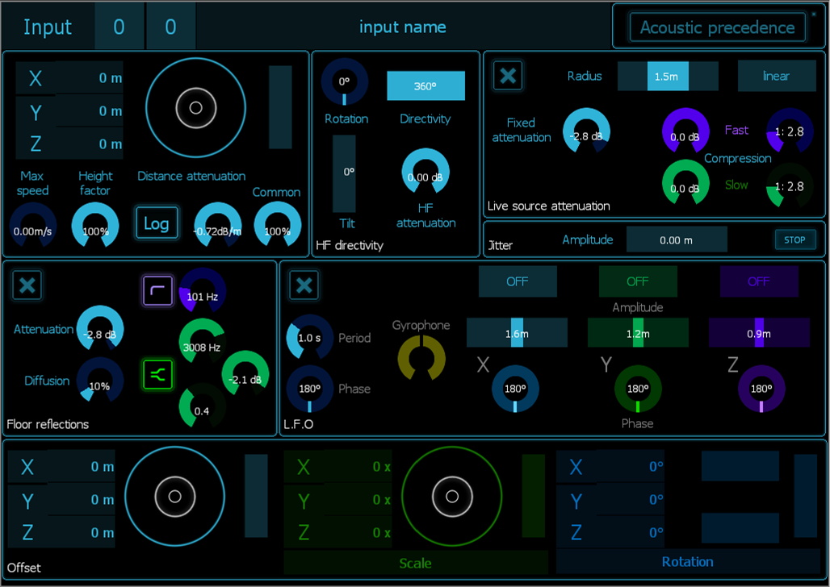
Task: Enable the L.F.O with its X checkbox
Action: click(304, 285)
